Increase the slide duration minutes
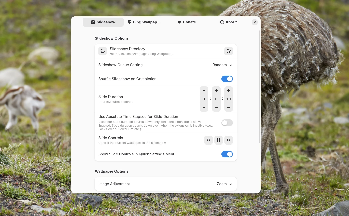Image resolution: width=349 pixels, height=216 pixels. [x=216, y=91]
